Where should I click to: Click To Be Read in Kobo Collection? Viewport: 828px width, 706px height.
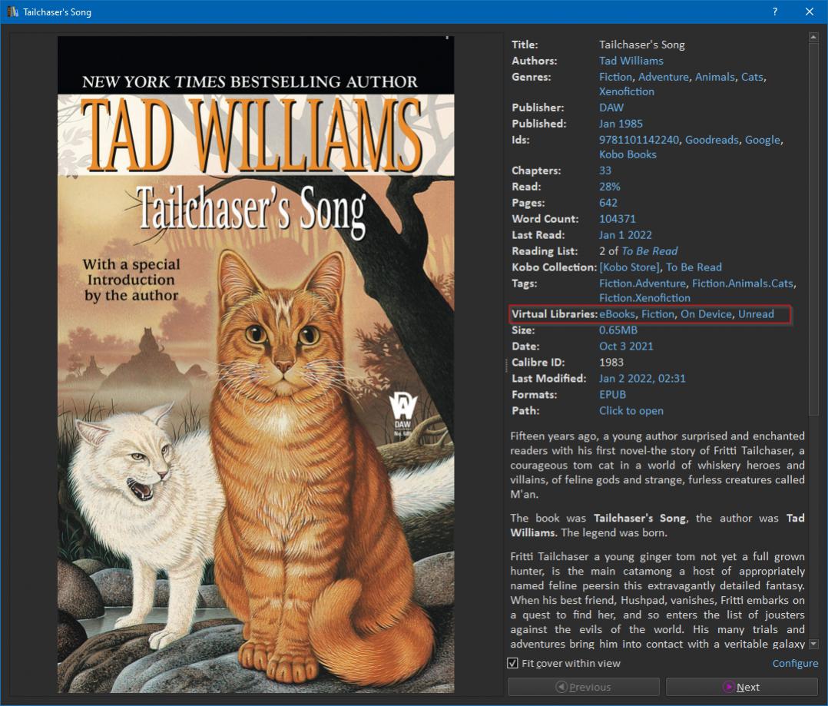694,267
